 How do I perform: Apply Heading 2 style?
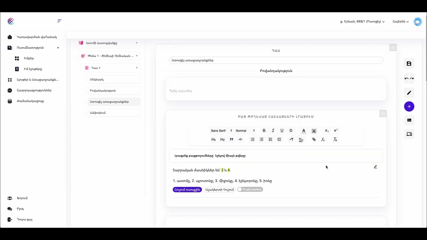223,140
